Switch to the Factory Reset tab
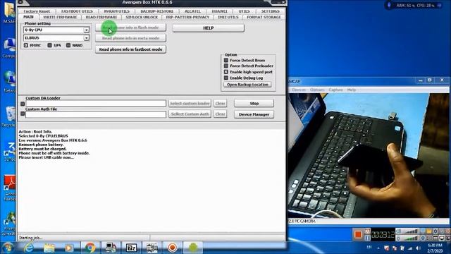Screen dimensions: 451x254 coord(37,11)
